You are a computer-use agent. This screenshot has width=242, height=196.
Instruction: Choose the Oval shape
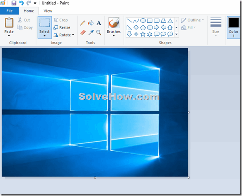point(143,20)
